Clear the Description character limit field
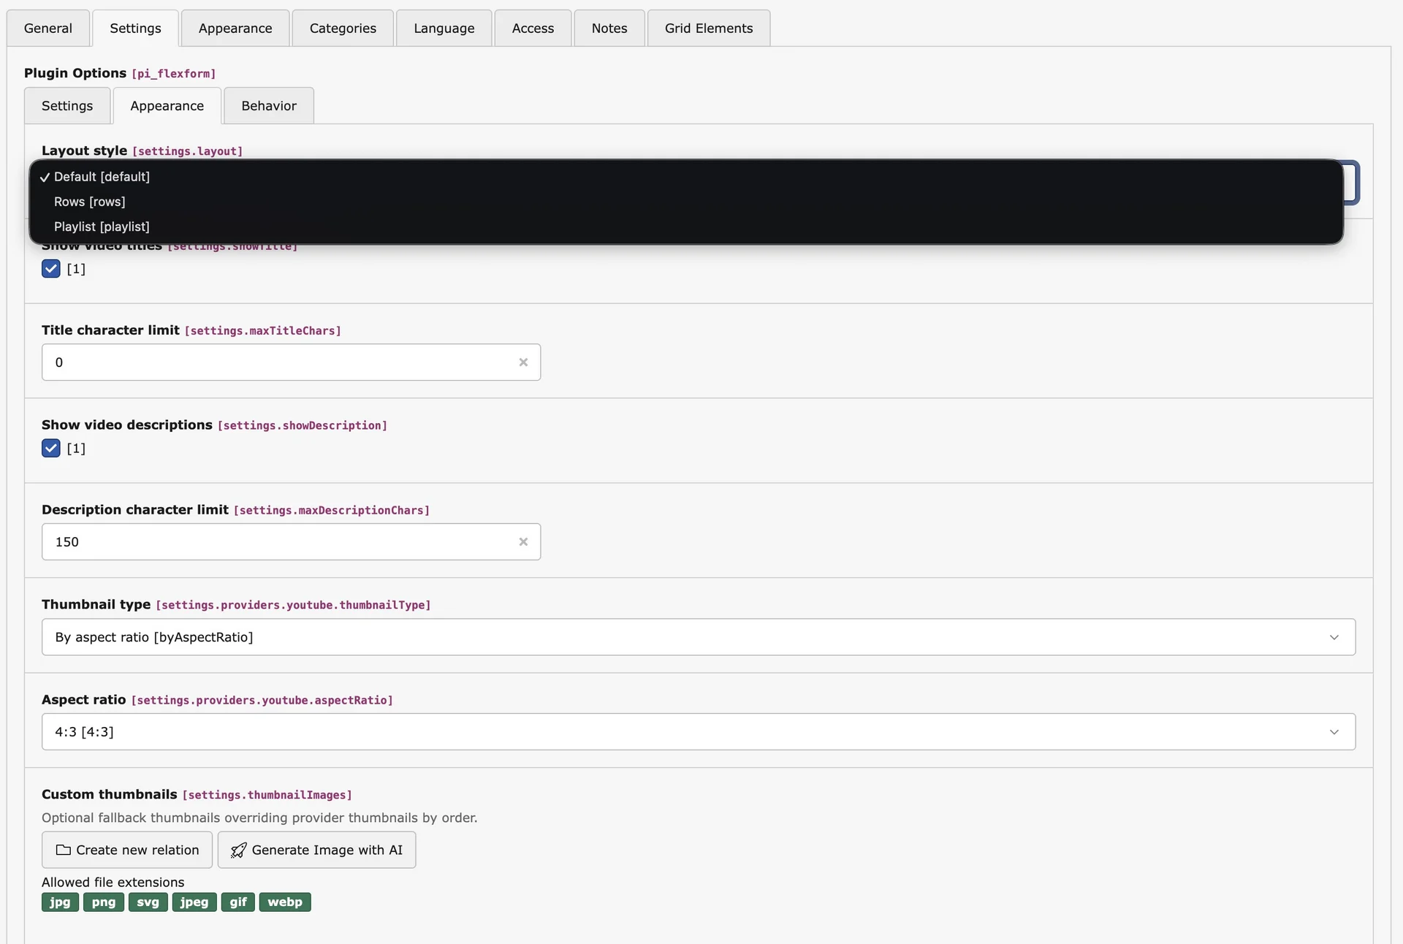The height and width of the screenshot is (944, 1403). 523,541
